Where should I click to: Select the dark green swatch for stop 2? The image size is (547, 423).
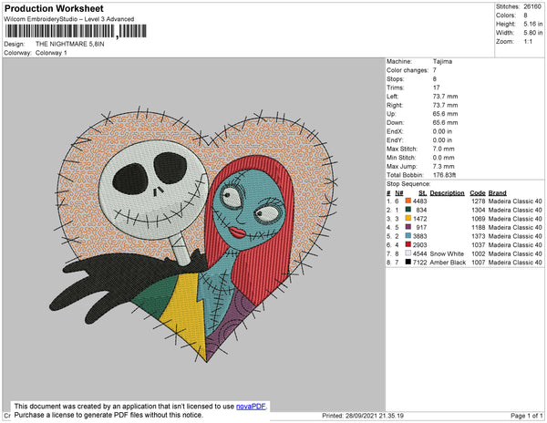[408, 210]
